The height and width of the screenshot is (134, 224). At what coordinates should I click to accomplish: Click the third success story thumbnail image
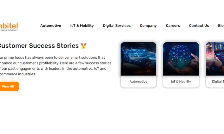tap(216, 59)
